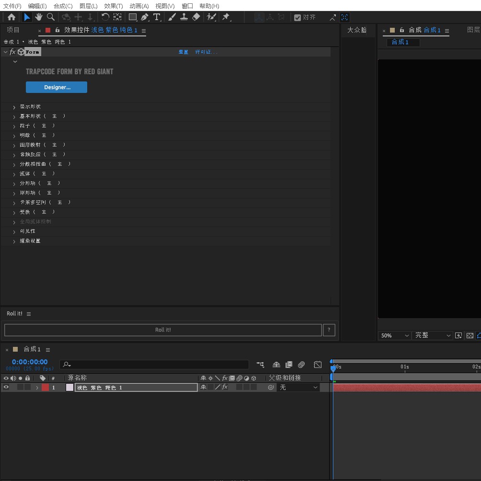Screen dimensions: 481x481
Task: Hide layer 1 with the eye toggle
Action: tap(6, 387)
